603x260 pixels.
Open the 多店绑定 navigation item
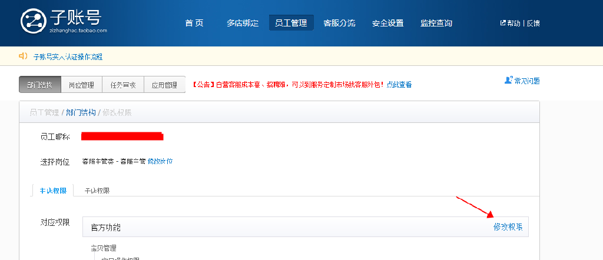243,23
